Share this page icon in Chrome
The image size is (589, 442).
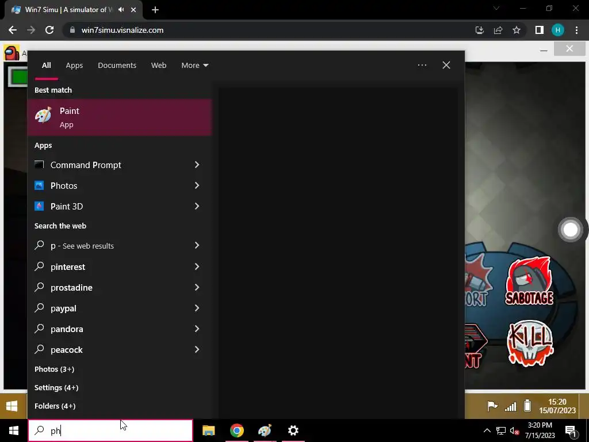tap(498, 30)
